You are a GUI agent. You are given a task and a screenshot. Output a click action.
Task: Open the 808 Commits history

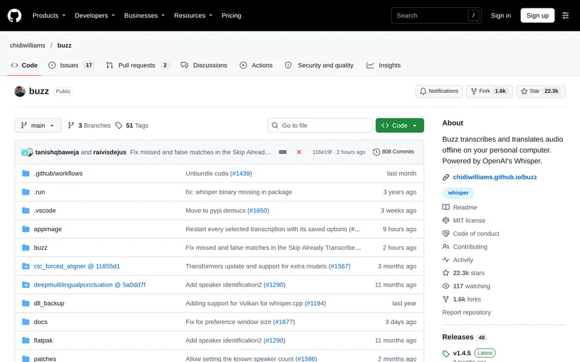pyautogui.click(x=393, y=152)
